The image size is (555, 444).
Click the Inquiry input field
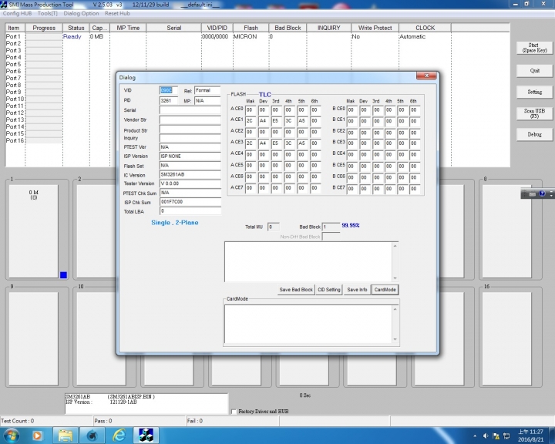190,138
